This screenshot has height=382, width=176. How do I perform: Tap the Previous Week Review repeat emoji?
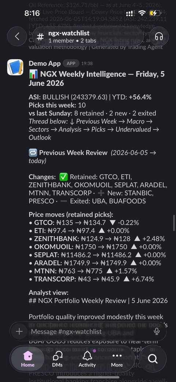(x=33, y=153)
